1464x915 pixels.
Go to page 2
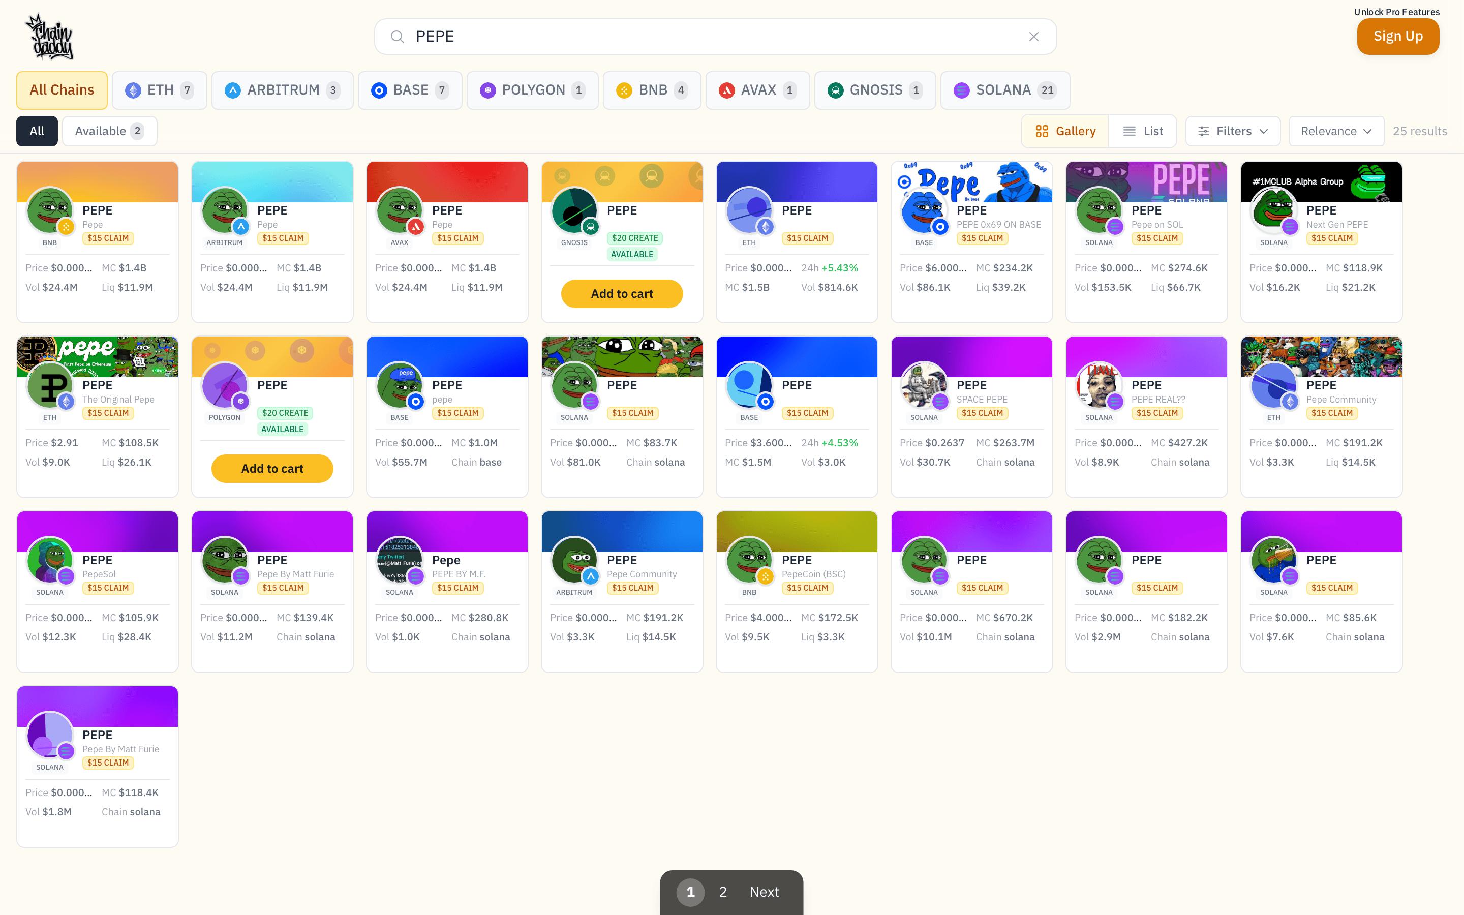[723, 892]
